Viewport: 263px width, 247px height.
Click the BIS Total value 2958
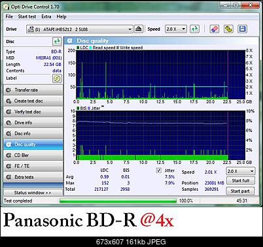[125, 189]
